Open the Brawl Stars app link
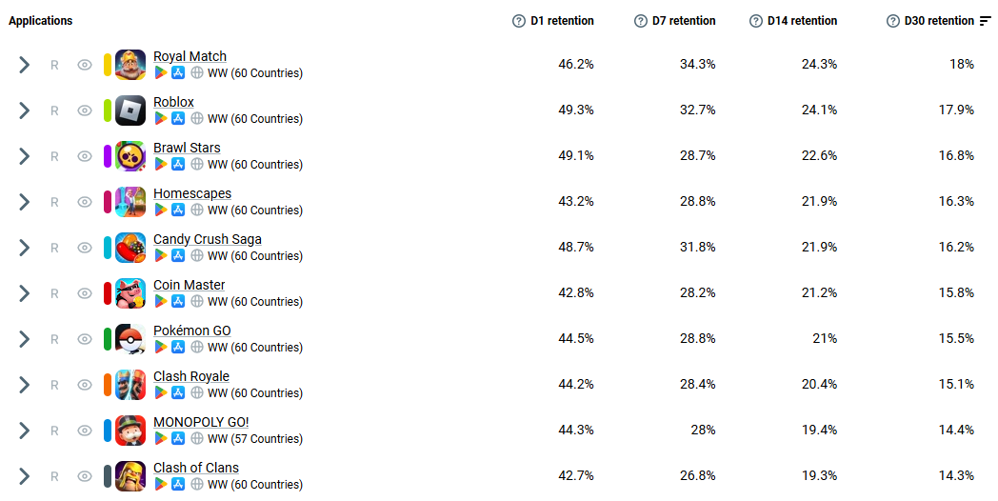Image resolution: width=998 pixels, height=501 pixels. (x=187, y=148)
